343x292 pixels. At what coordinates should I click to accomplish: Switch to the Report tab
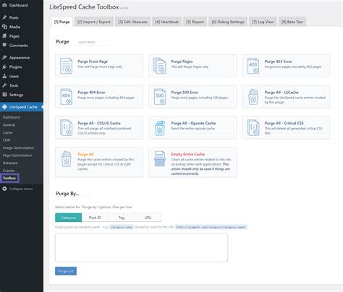click(195, 22)
